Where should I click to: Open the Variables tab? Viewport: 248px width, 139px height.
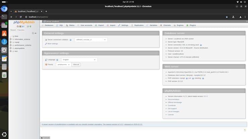pyautogui.click(x=152, y=25)
